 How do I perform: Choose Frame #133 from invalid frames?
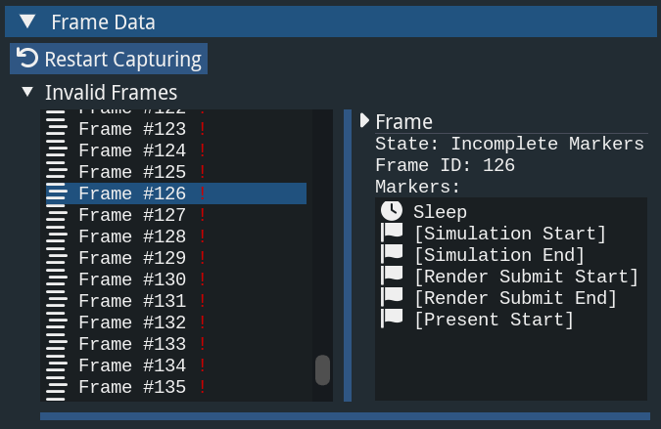coord(131,344)
